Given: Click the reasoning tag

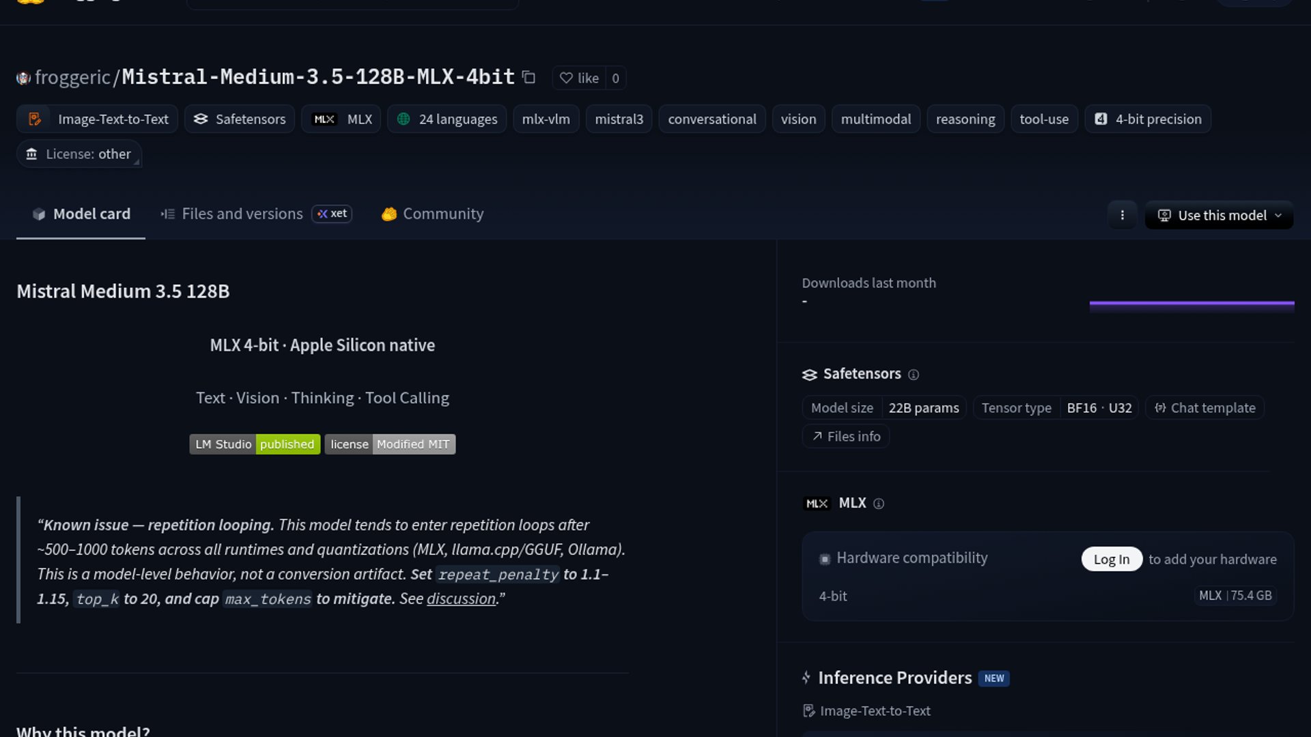Looking at the screenshot, I should [x=965, y=119].
